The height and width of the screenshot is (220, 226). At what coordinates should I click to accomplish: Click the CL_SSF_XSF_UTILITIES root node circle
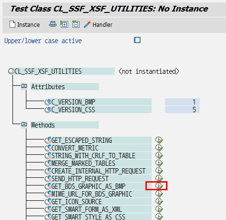coord(11,71)
